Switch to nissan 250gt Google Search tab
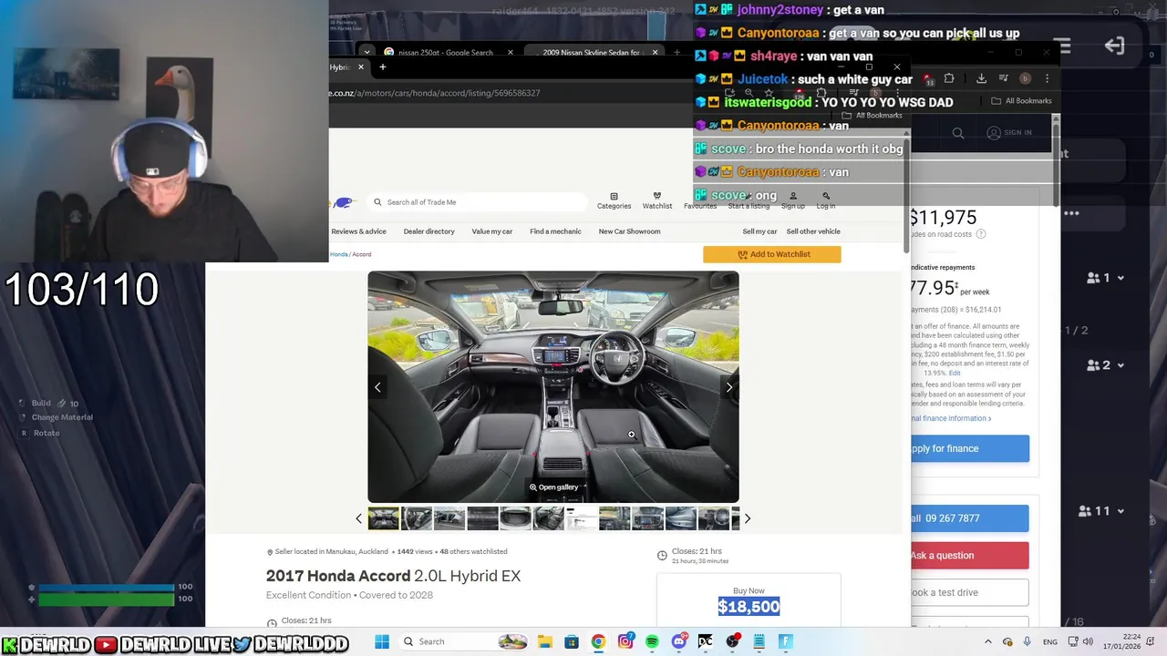1167x656 pixels. [x=444, y=52]
